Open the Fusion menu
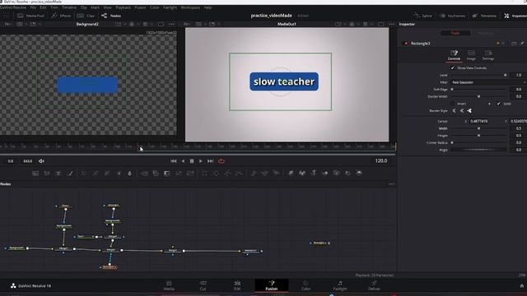Viewport: 527px width, 296px height. pos(140,7)
